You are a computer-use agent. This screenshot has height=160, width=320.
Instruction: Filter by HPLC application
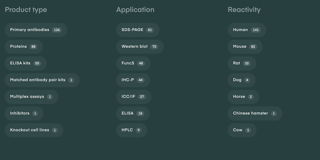click(x=131, y=130)
